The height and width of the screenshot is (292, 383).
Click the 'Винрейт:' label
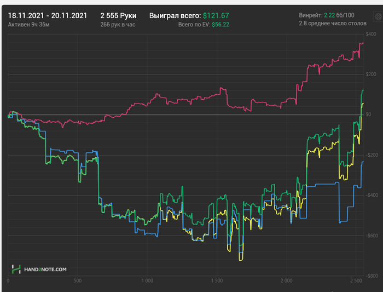[x=311, y=15]
